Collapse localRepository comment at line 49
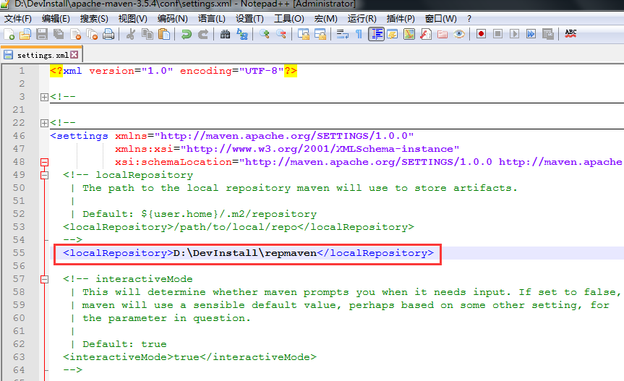Viewport: 624px width, 381px height. [x=44, y=175]
